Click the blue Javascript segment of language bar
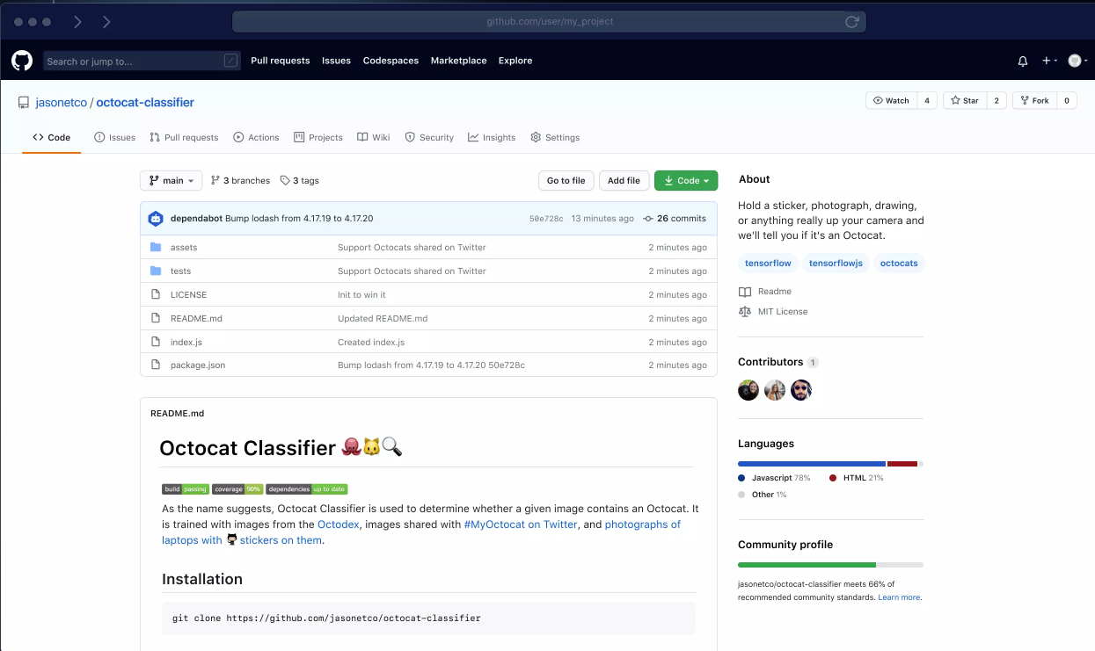This screenshot has width=1095, height=651. [812, 464]
